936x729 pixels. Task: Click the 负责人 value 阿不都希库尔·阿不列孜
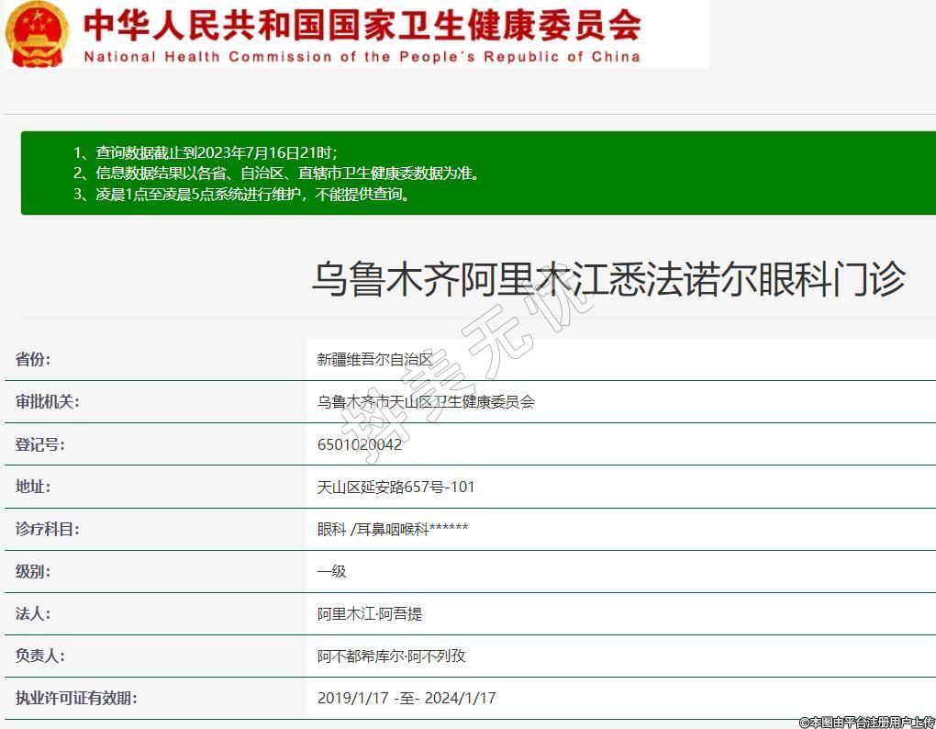coord(392,656)
